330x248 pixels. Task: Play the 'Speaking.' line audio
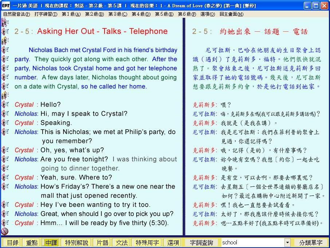[x=5, y=123]
